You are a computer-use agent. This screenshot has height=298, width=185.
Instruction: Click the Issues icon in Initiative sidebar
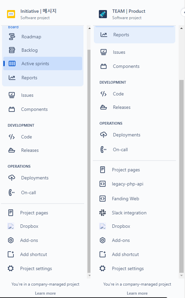[12, 95]
